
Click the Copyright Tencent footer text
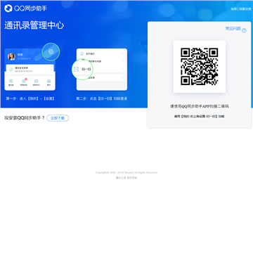click(126, 173)
